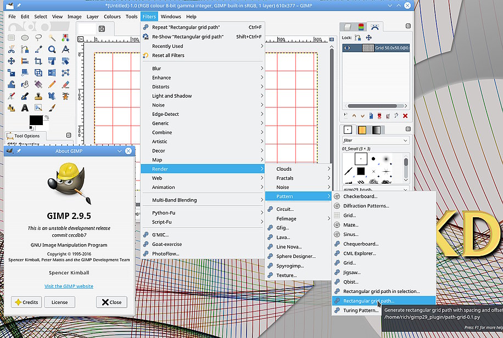Select the Measure compass tool
This screenshot has height=338, width=503.
pos(65,49)
